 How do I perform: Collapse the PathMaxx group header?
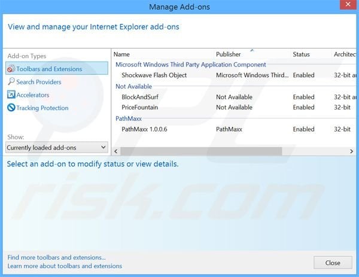coord(129,118)
